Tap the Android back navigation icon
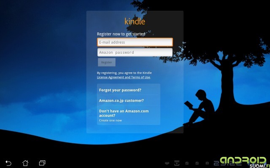Screen dimensions: 270x168 (8, 163)
